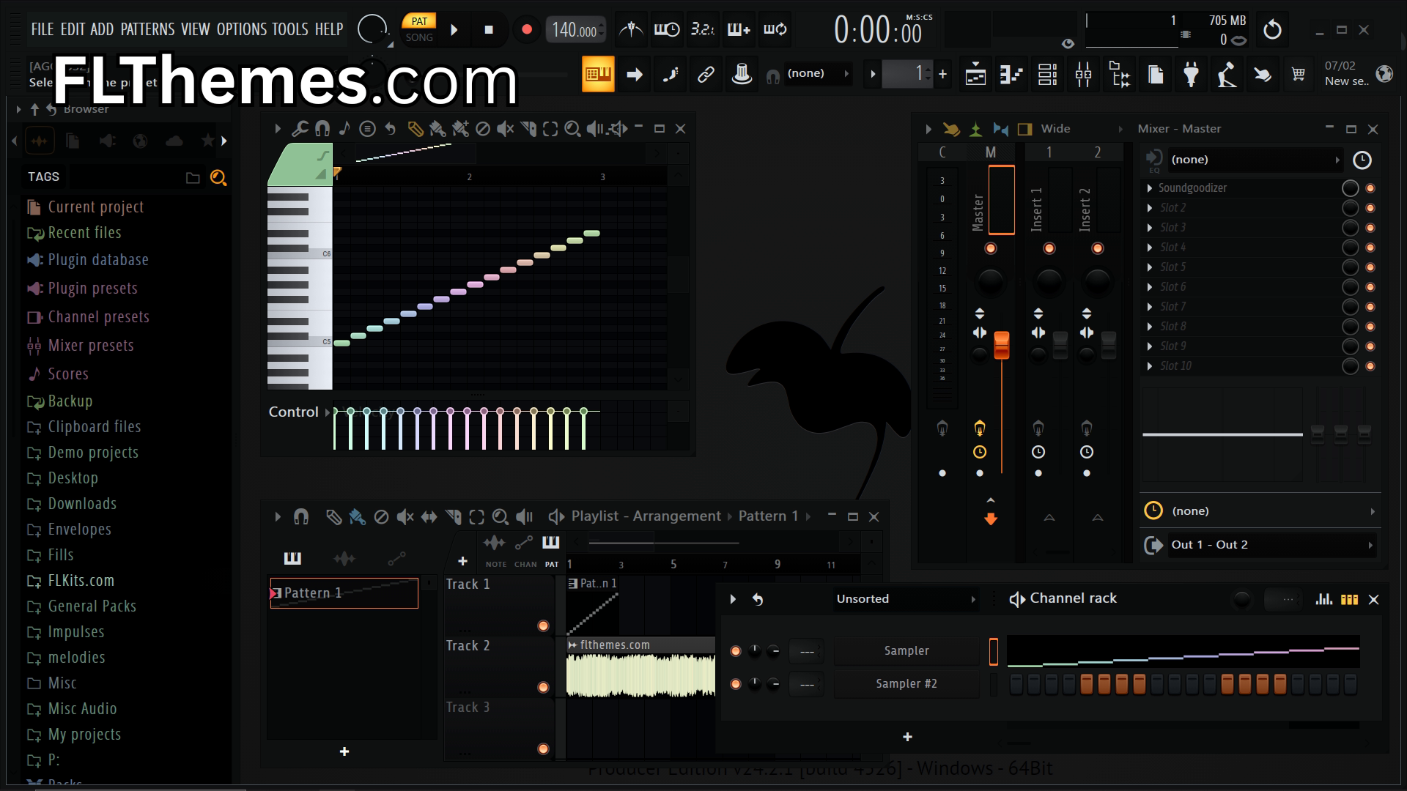Viewport: 1407px width, 791px height.
Task: Open the Mixer view from toolbar
Action: (1083, 74)
